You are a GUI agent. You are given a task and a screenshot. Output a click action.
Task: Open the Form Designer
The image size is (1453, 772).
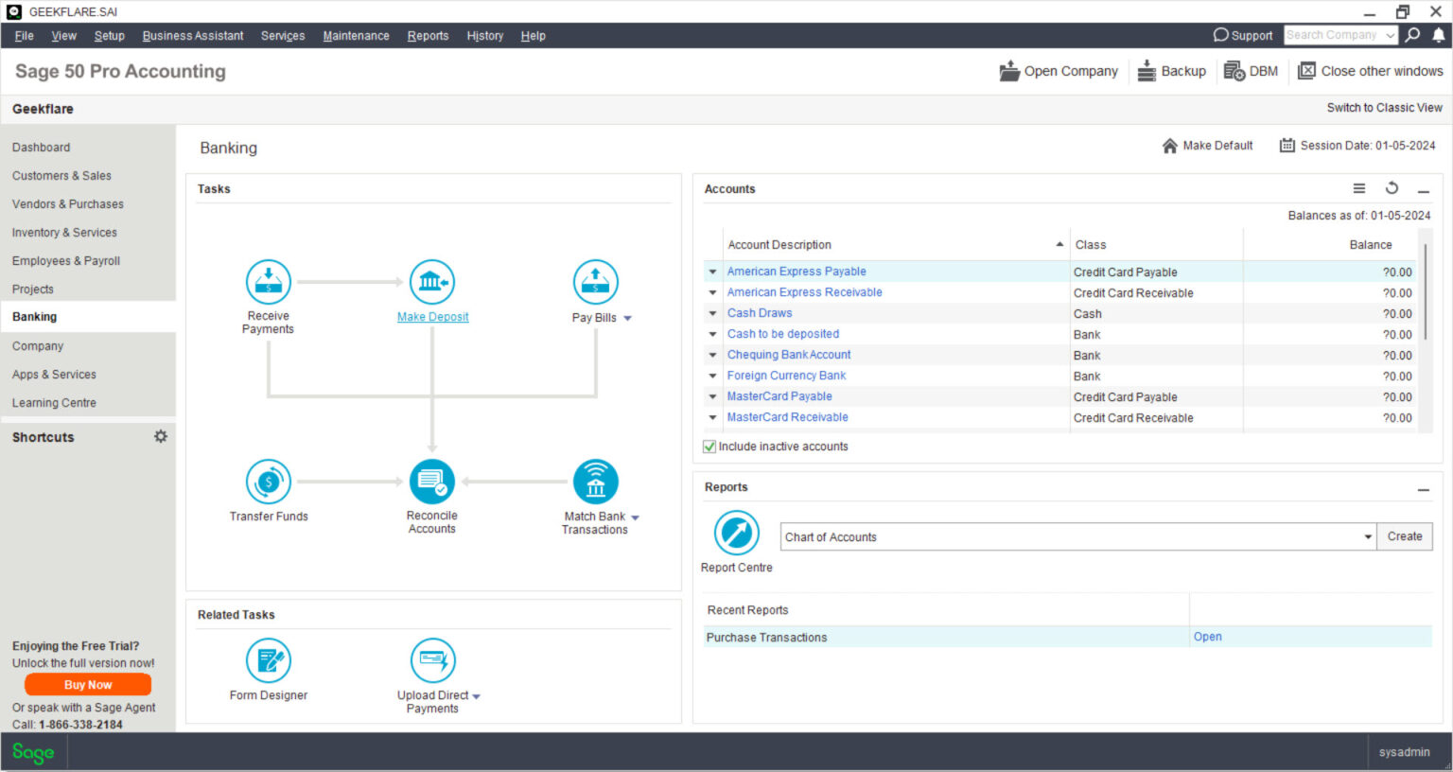(x=268, y=661)
